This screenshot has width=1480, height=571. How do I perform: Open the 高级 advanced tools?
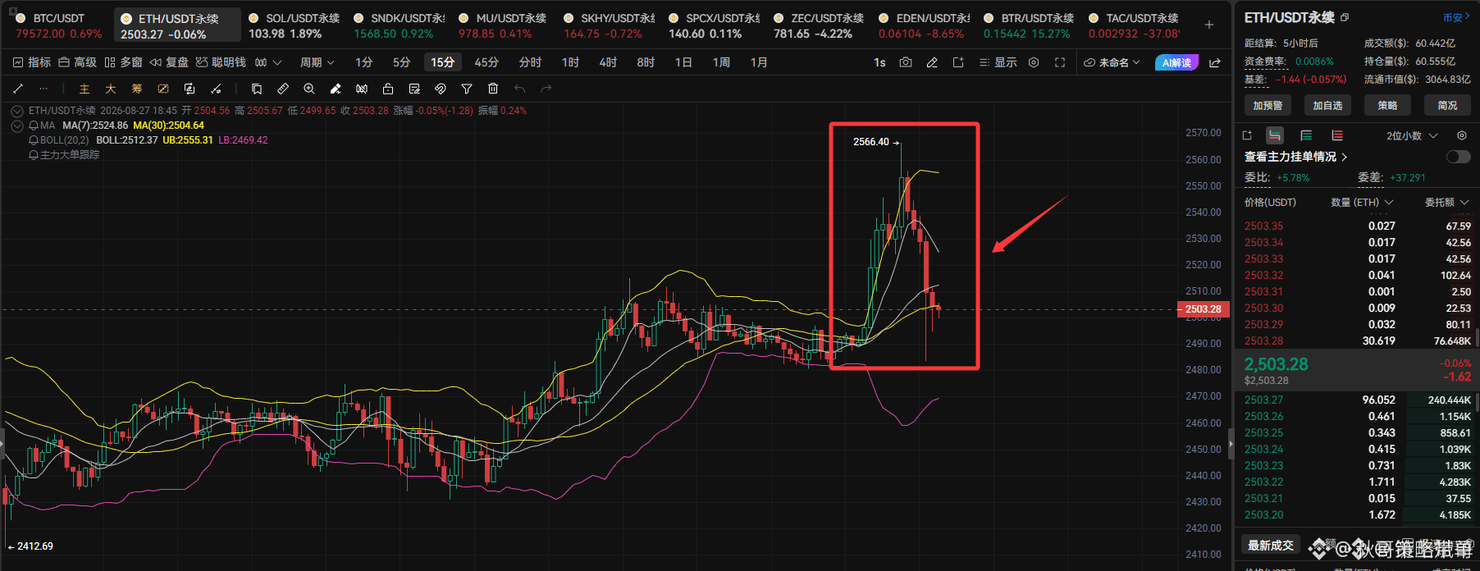(77, 62)
